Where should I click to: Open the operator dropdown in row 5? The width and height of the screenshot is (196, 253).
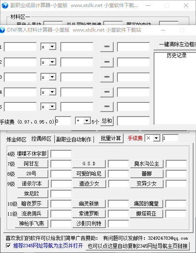(52, 107)
